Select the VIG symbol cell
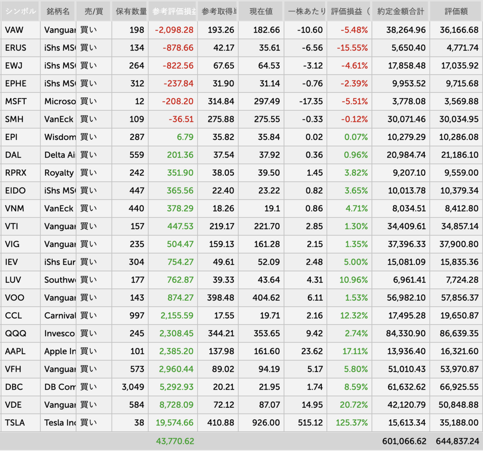The image size is (483, 452). [x=20, y=244]
